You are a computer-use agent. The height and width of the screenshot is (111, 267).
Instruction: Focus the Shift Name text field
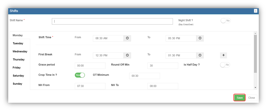pos(112,21)
